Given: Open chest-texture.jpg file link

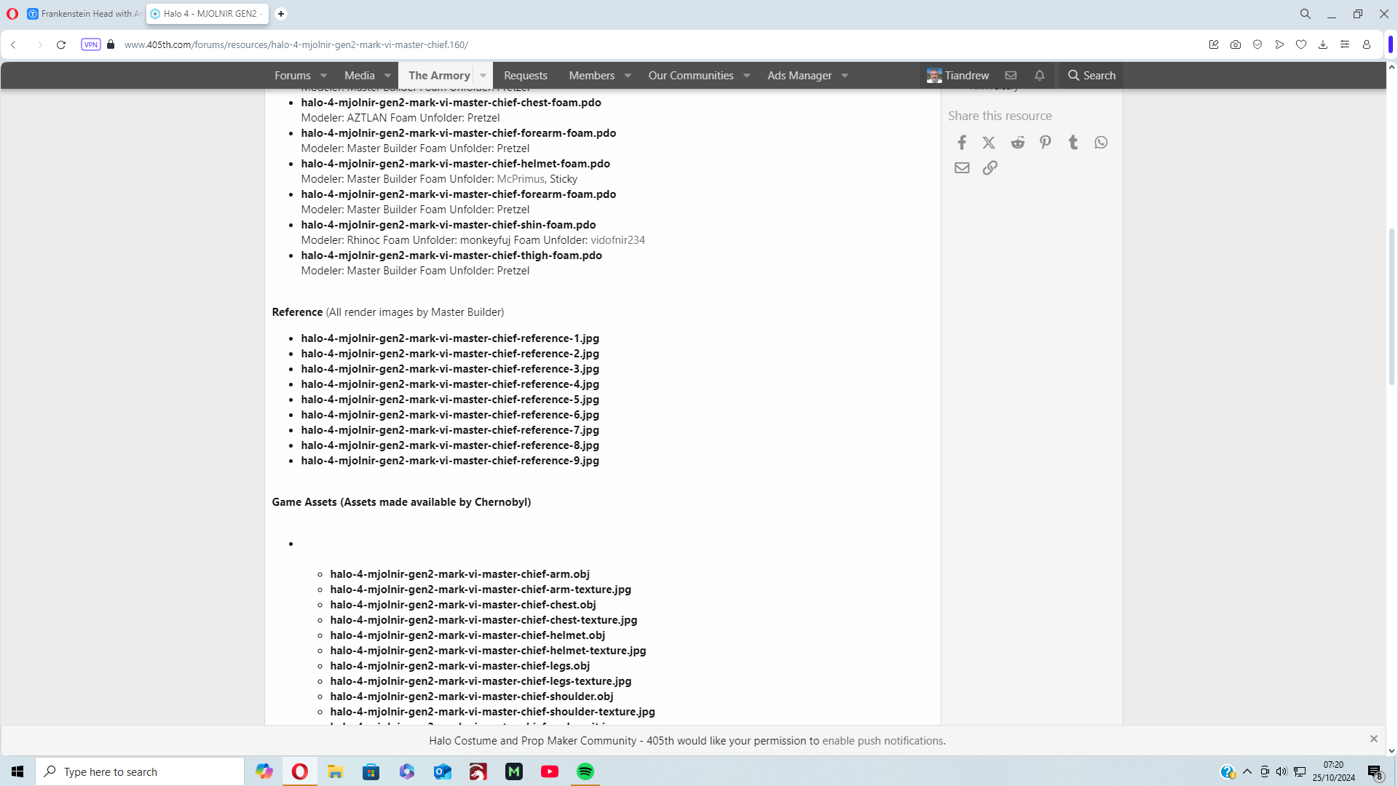Looking at the screenshot, I should (x=483, y=620).
